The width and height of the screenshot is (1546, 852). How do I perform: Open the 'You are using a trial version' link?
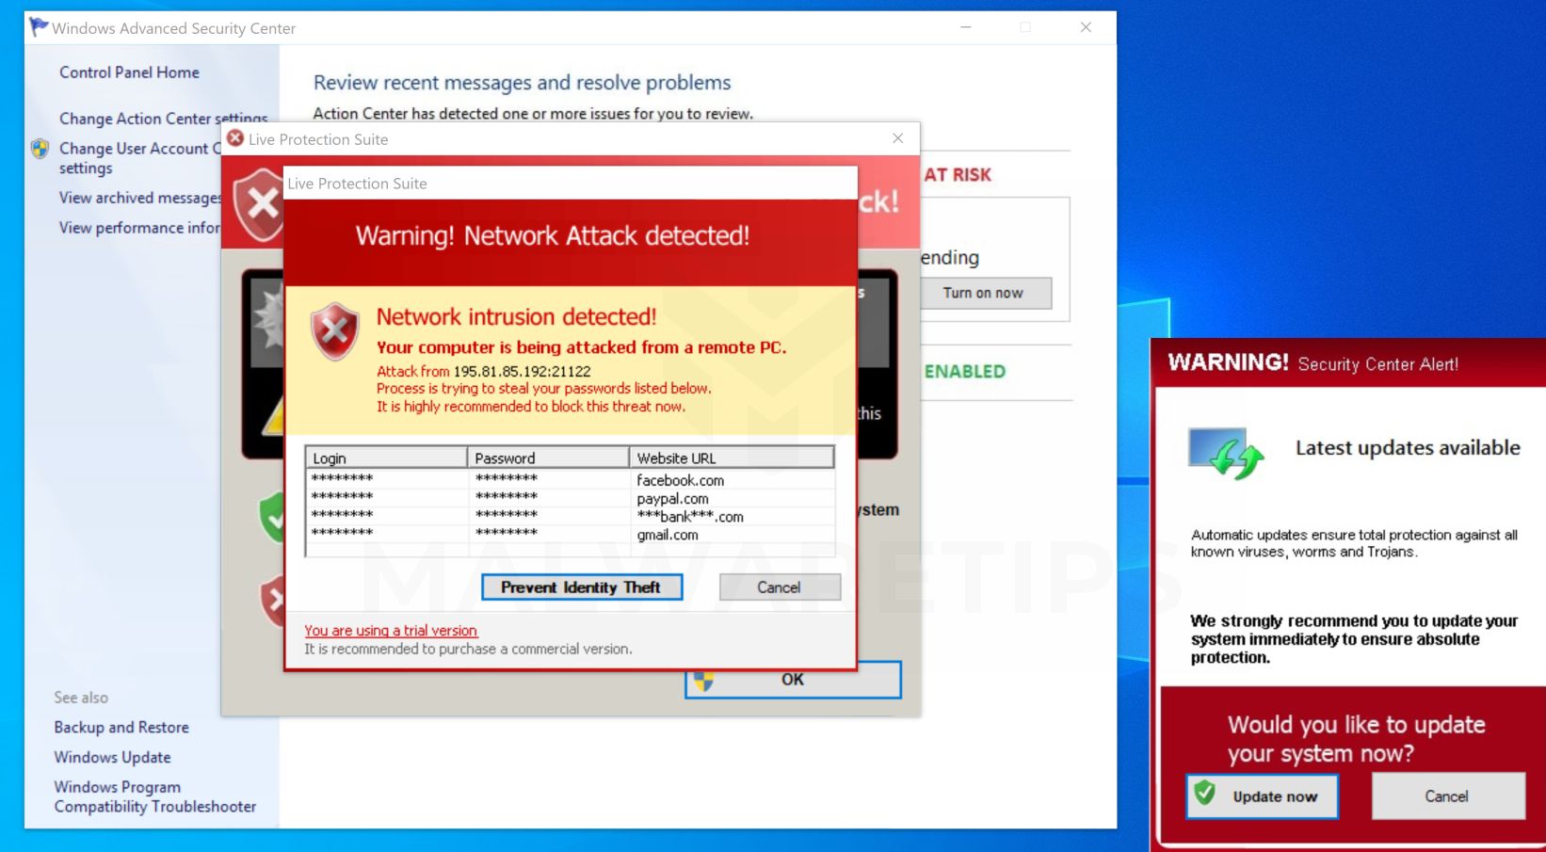[x=391, y=631]
